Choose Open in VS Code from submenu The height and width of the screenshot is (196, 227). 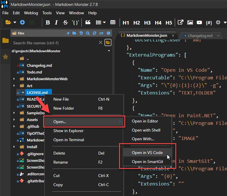click(x=147, y=153)
